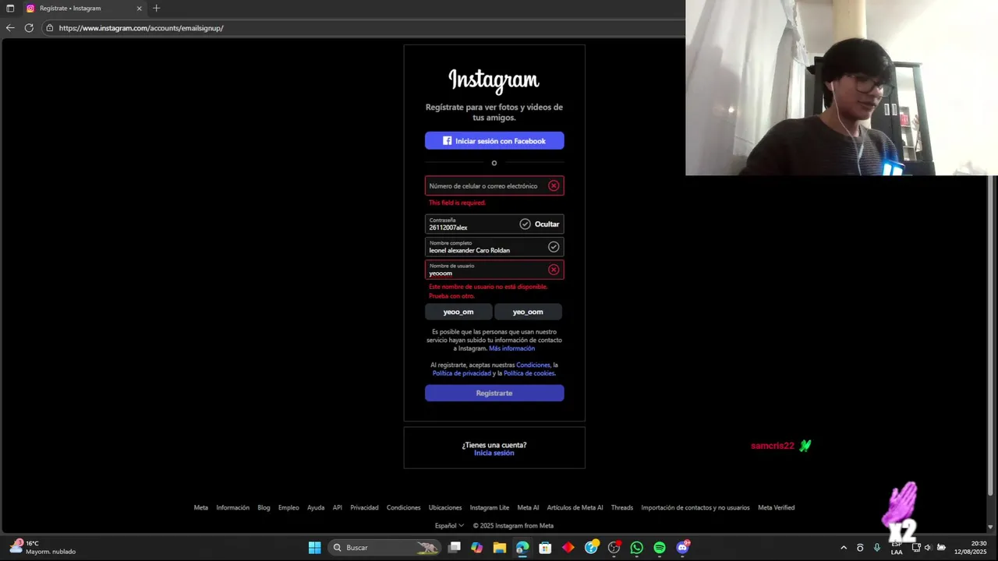Open the Ubicaciones footer link

(445, 508)
